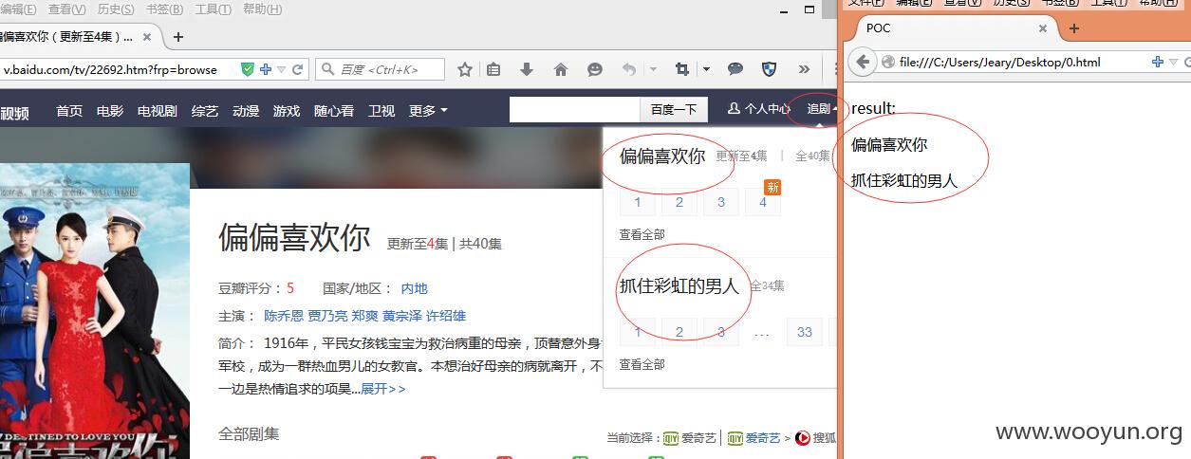Screen dimensions: 1191x459
Task: Collapse the 追剧 dropdown
Action: 822,109
